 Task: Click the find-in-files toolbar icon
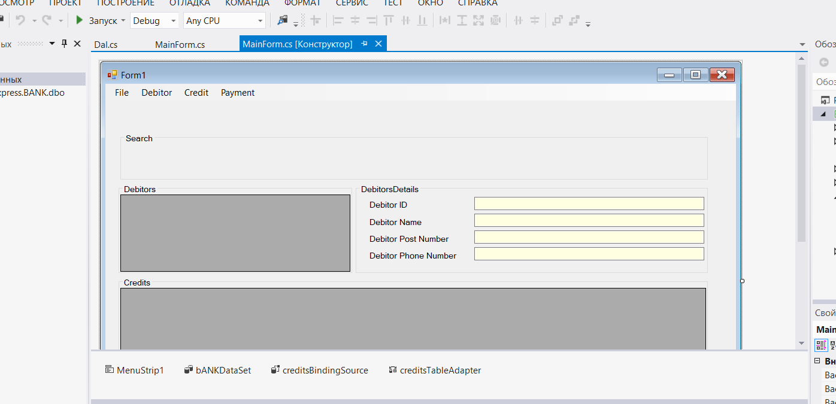pos(283,20)
